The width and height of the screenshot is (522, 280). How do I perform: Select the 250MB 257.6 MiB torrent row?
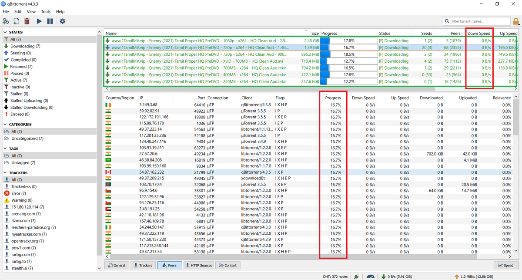pos(311,81)
